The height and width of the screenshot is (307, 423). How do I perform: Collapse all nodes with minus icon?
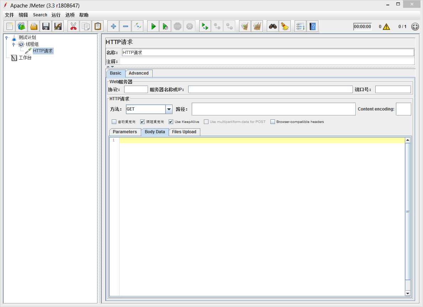pos(126,26)
